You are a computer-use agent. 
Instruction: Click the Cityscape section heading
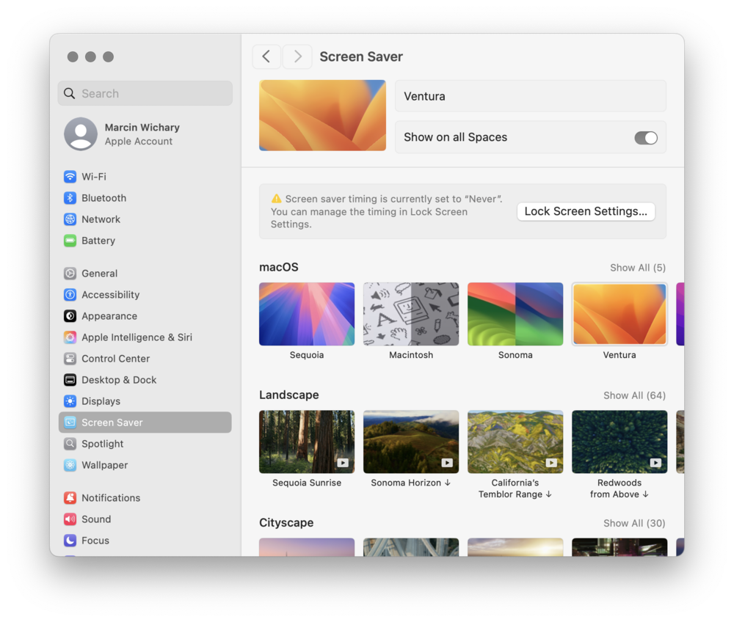pyautogui.click(x=286, y=522)
